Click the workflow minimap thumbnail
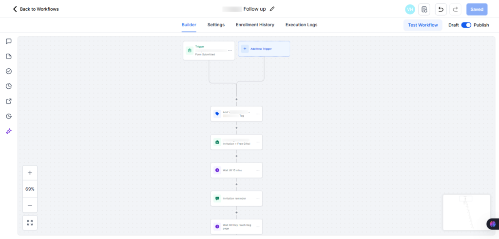Image resolution: width=499 pixels, height=239 pixels. (466, 212)
